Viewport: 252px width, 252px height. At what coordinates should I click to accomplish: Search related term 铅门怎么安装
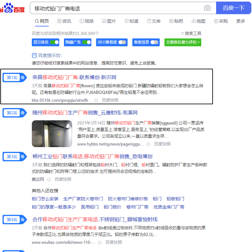coord(45,199)
